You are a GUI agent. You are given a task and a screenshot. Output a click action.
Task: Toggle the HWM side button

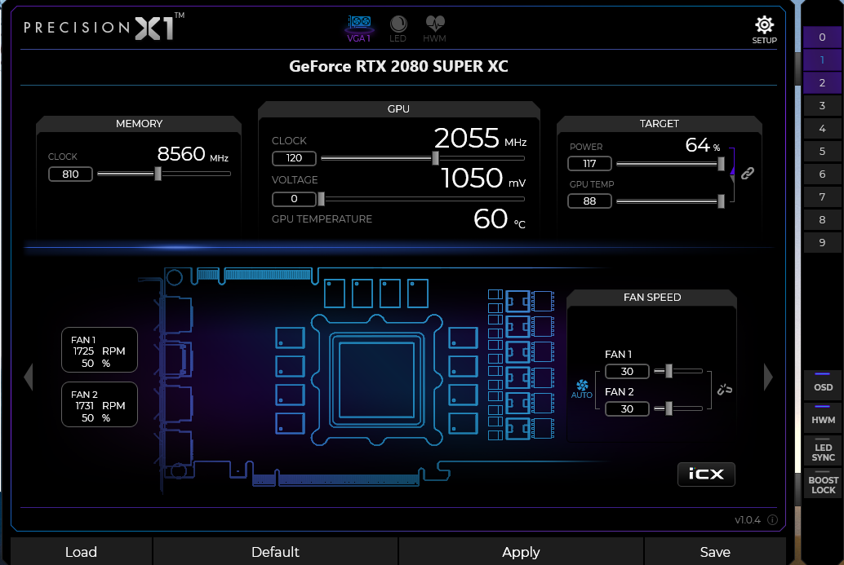[x=823, y=418]
